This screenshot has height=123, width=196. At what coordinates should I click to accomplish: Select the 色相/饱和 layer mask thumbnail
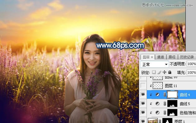[172, 112]
